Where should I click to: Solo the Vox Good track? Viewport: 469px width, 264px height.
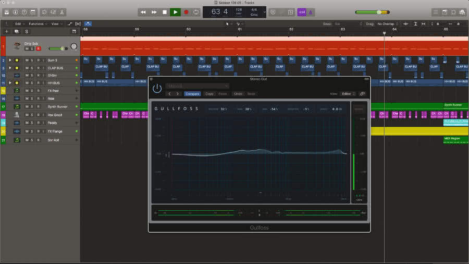32,115
